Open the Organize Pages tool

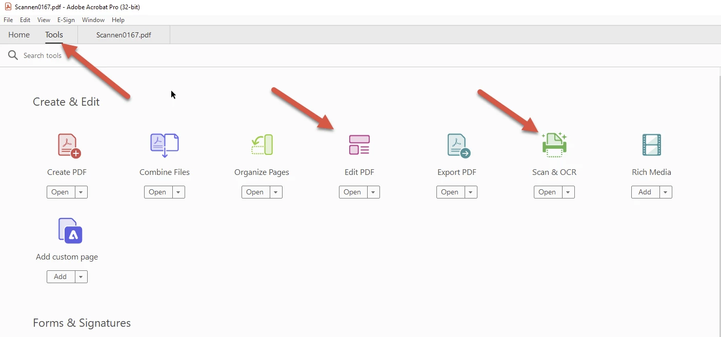(x=255, y=192)
